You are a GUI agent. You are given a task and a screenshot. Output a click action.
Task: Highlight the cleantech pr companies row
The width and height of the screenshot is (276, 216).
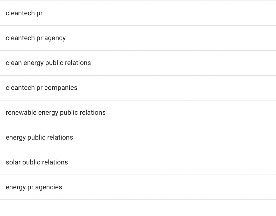(138, 88)
